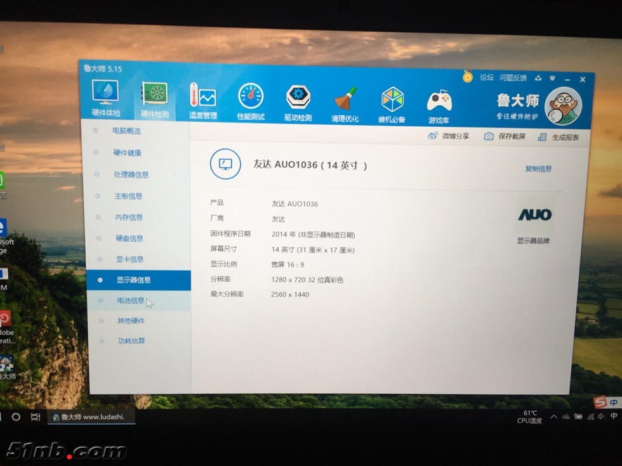Click the gold medal icon in title bar
Image resolution: width=622 pixels, height=466 pixels.
(x=468, y=76)
